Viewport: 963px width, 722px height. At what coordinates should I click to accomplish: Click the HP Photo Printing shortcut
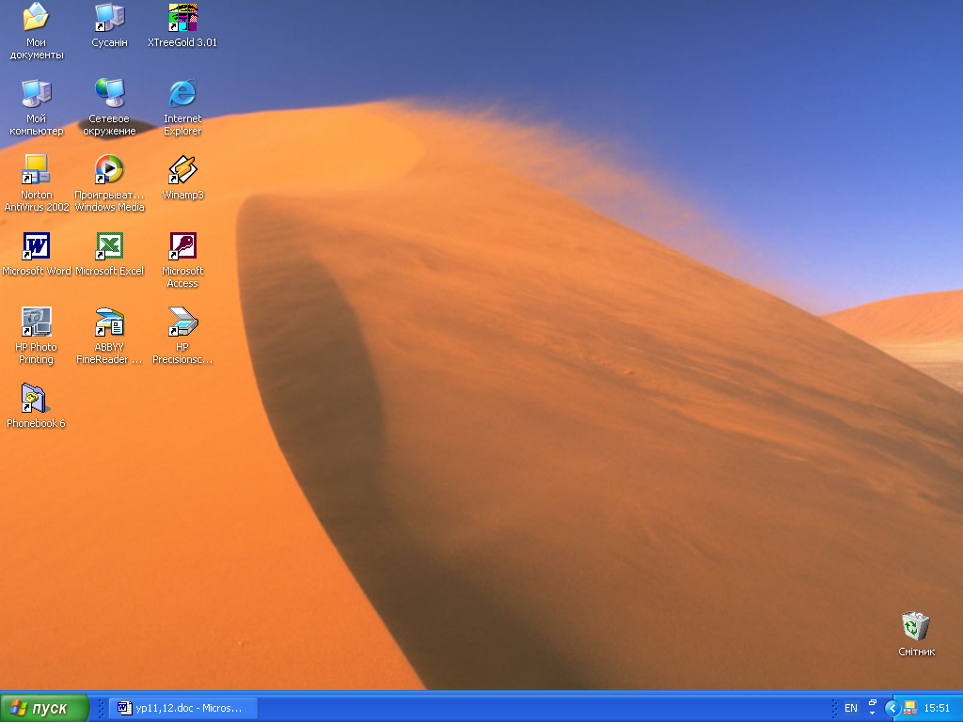click(x=37, y=336)
